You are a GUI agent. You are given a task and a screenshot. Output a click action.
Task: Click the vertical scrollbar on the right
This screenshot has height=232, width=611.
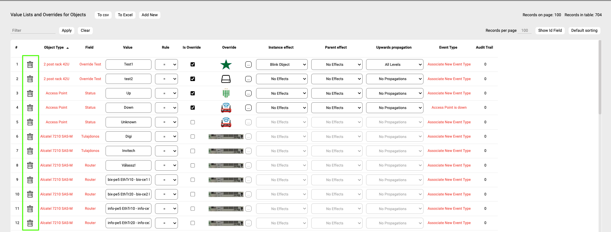600,78
